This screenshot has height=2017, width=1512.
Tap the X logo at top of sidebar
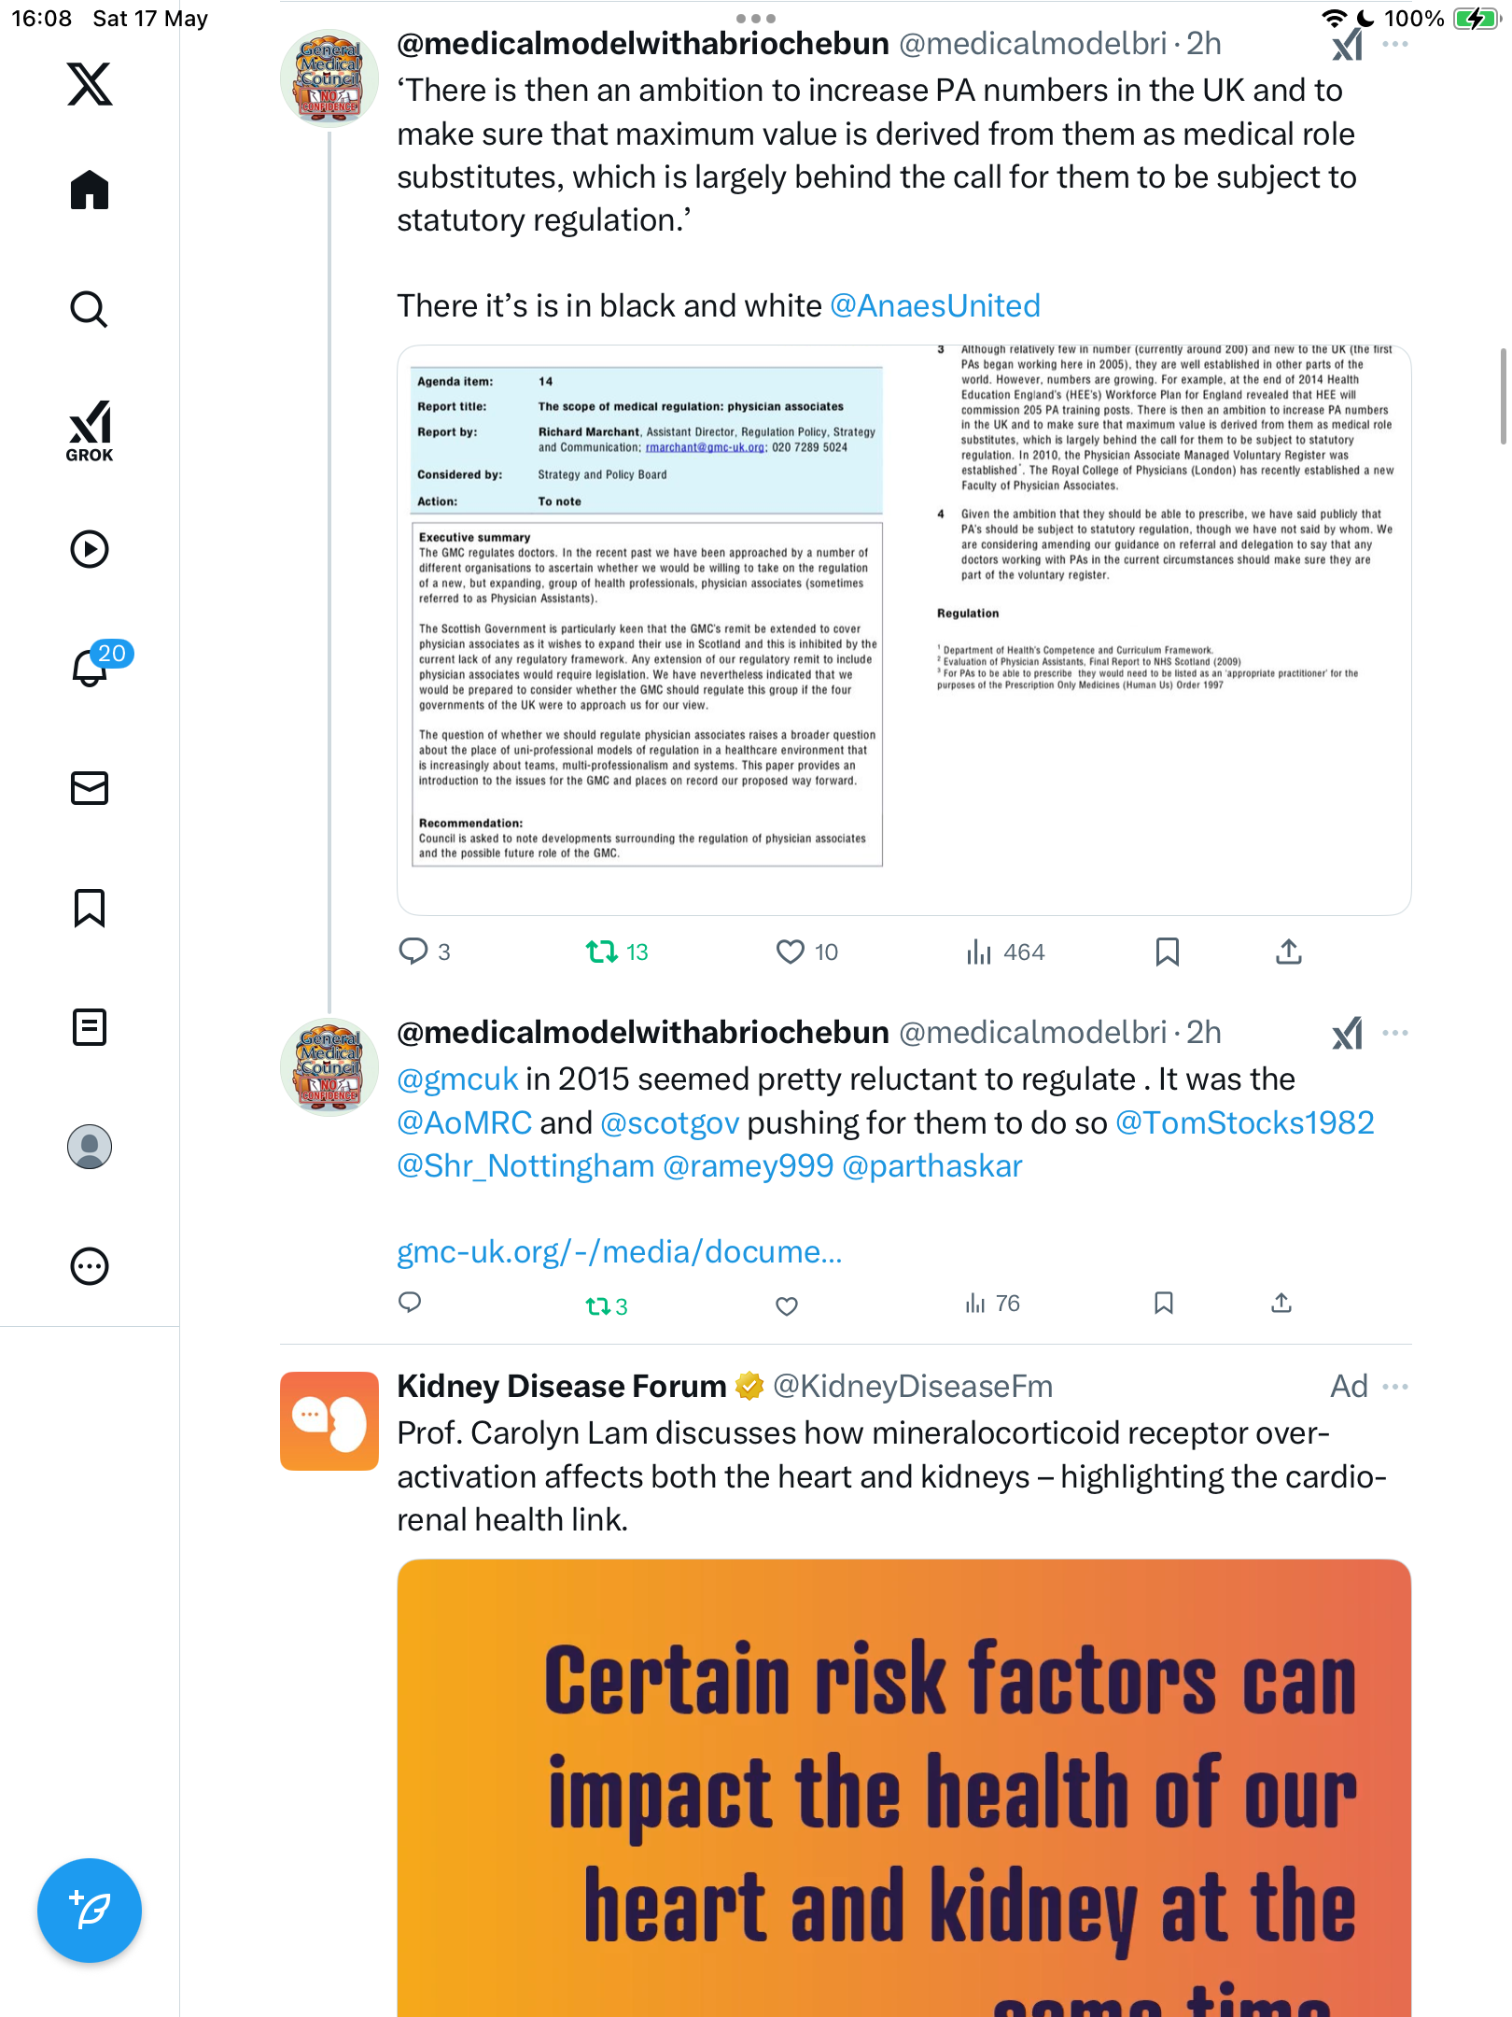click(90, 84)
